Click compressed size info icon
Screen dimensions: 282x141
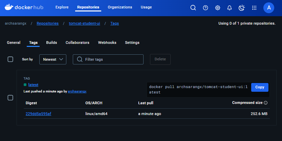(x=266, y=103)
